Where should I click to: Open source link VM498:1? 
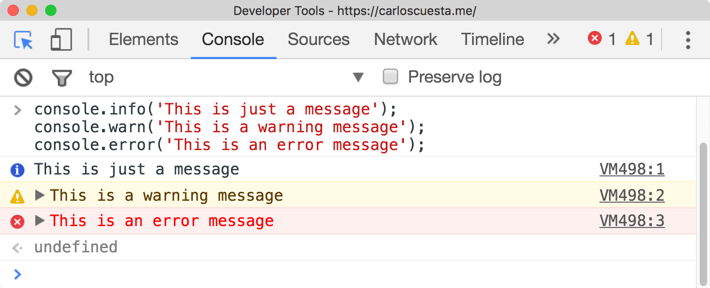tap(632, 169)
